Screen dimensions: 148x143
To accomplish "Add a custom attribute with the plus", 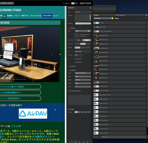I will [x=91, y=93].
